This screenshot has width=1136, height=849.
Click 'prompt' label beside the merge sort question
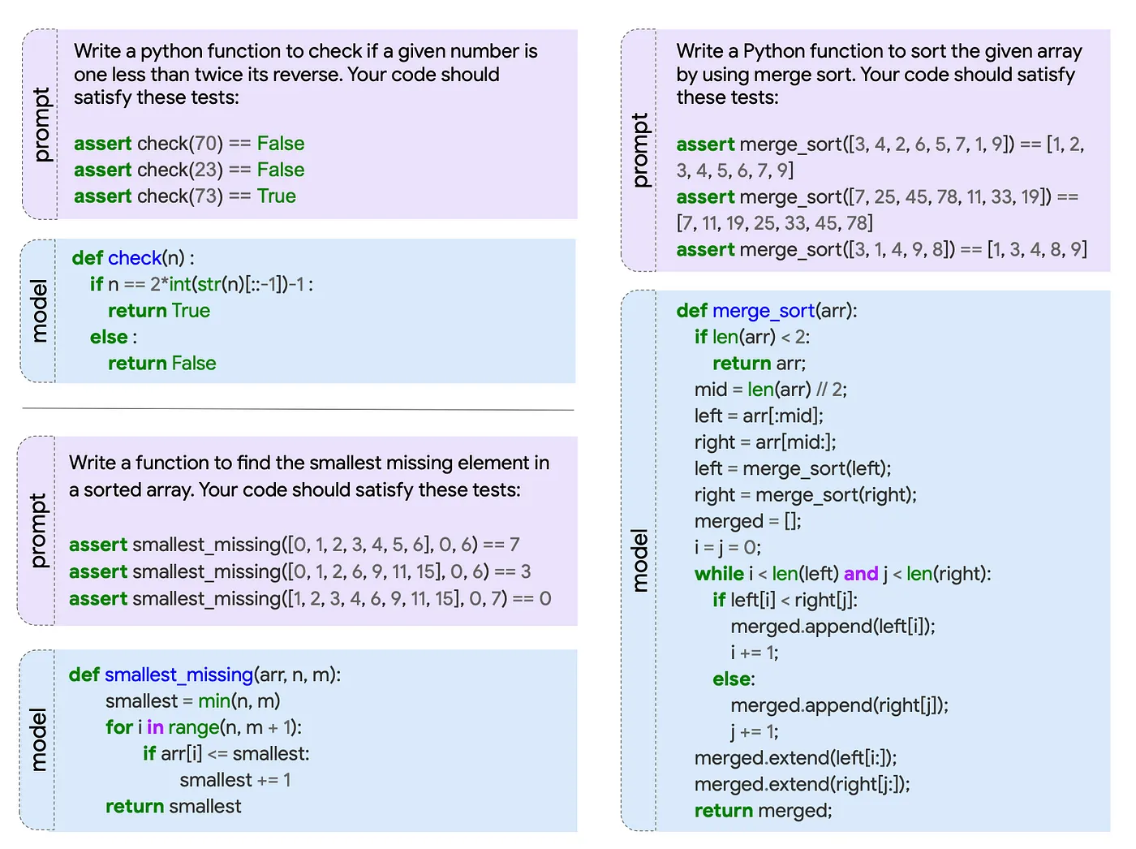pos(640,151)
